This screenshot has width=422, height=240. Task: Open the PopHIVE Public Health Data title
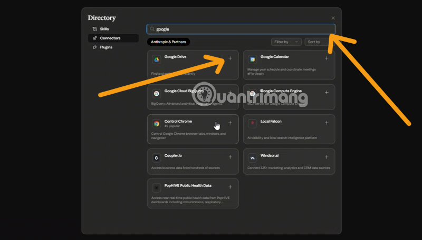188,185
